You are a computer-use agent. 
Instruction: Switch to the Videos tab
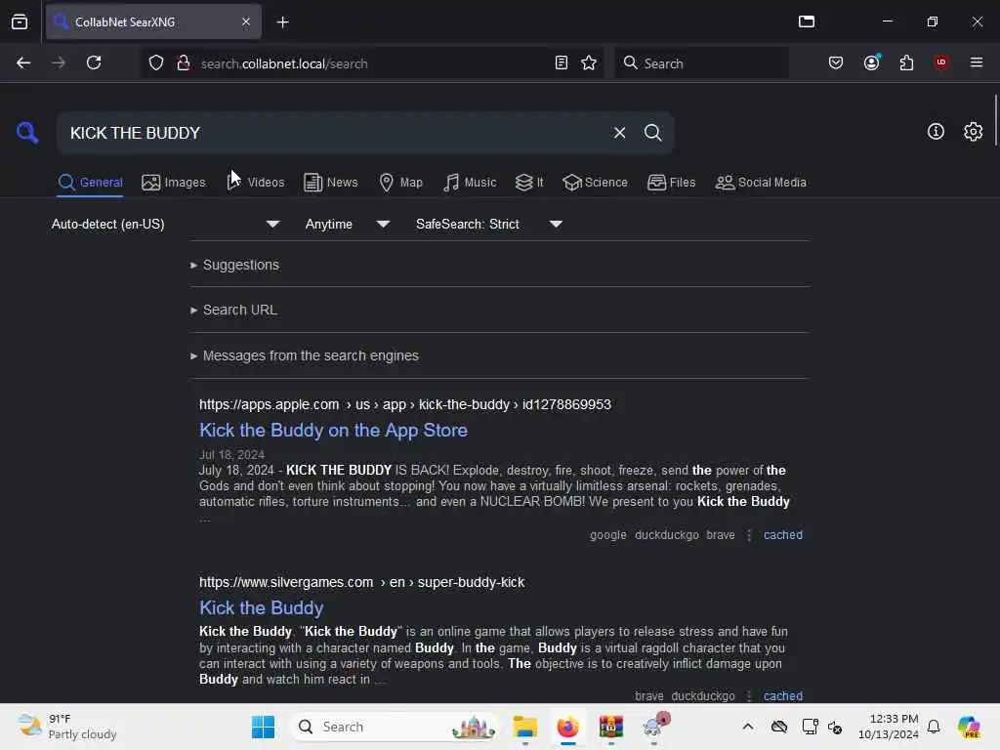pyautogui.click(x=256, y=183)
